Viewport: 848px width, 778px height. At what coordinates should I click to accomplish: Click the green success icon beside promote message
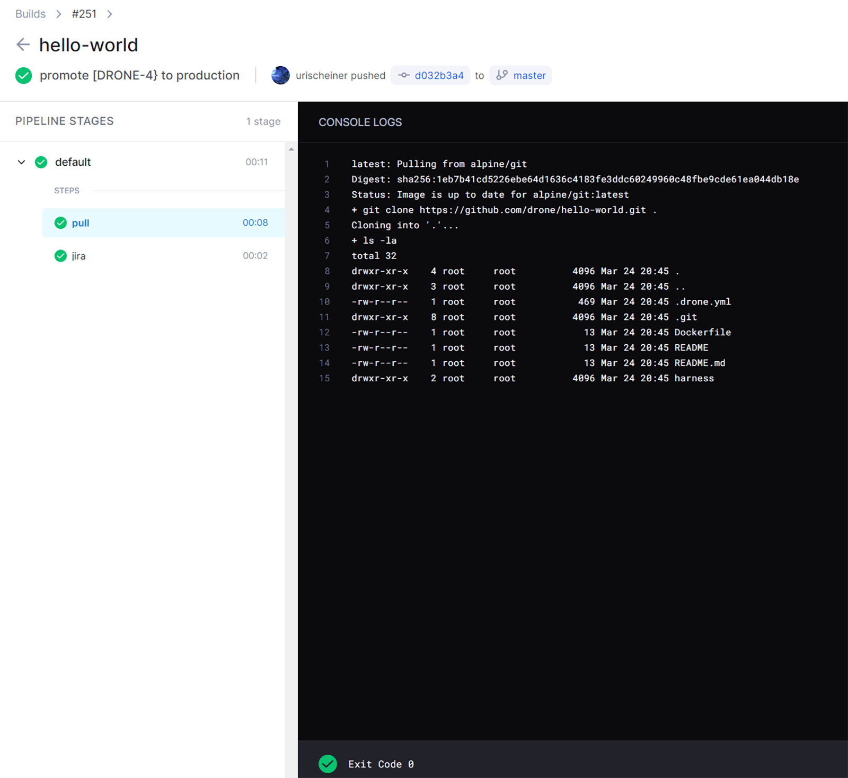[23, 75]
